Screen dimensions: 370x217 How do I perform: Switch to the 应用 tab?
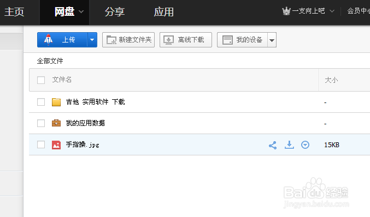[x=164, y=12]
